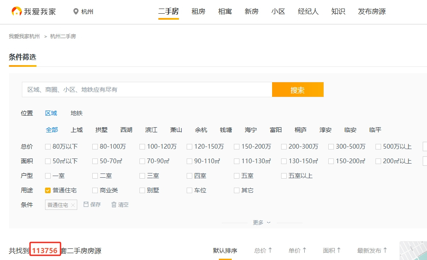Viewport: 427px width, 260px height.
Task: Open the 发布房源 navigation link
Action: pos(372,12)
